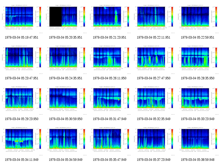Image resolution: width=220 pixels, height=163 pixels.
Task: Open the 05:20:35.951 spectrogram thumbnail
Action: click(65, 19)
